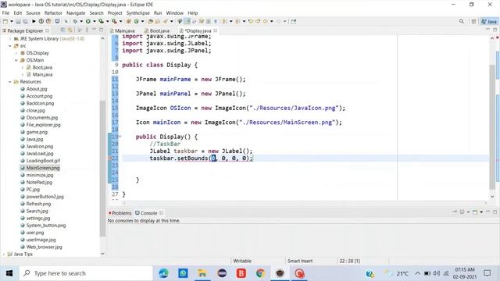Open the Source menu
The width and height of the screenshot is (500, 281).
(x=33, y=13)
